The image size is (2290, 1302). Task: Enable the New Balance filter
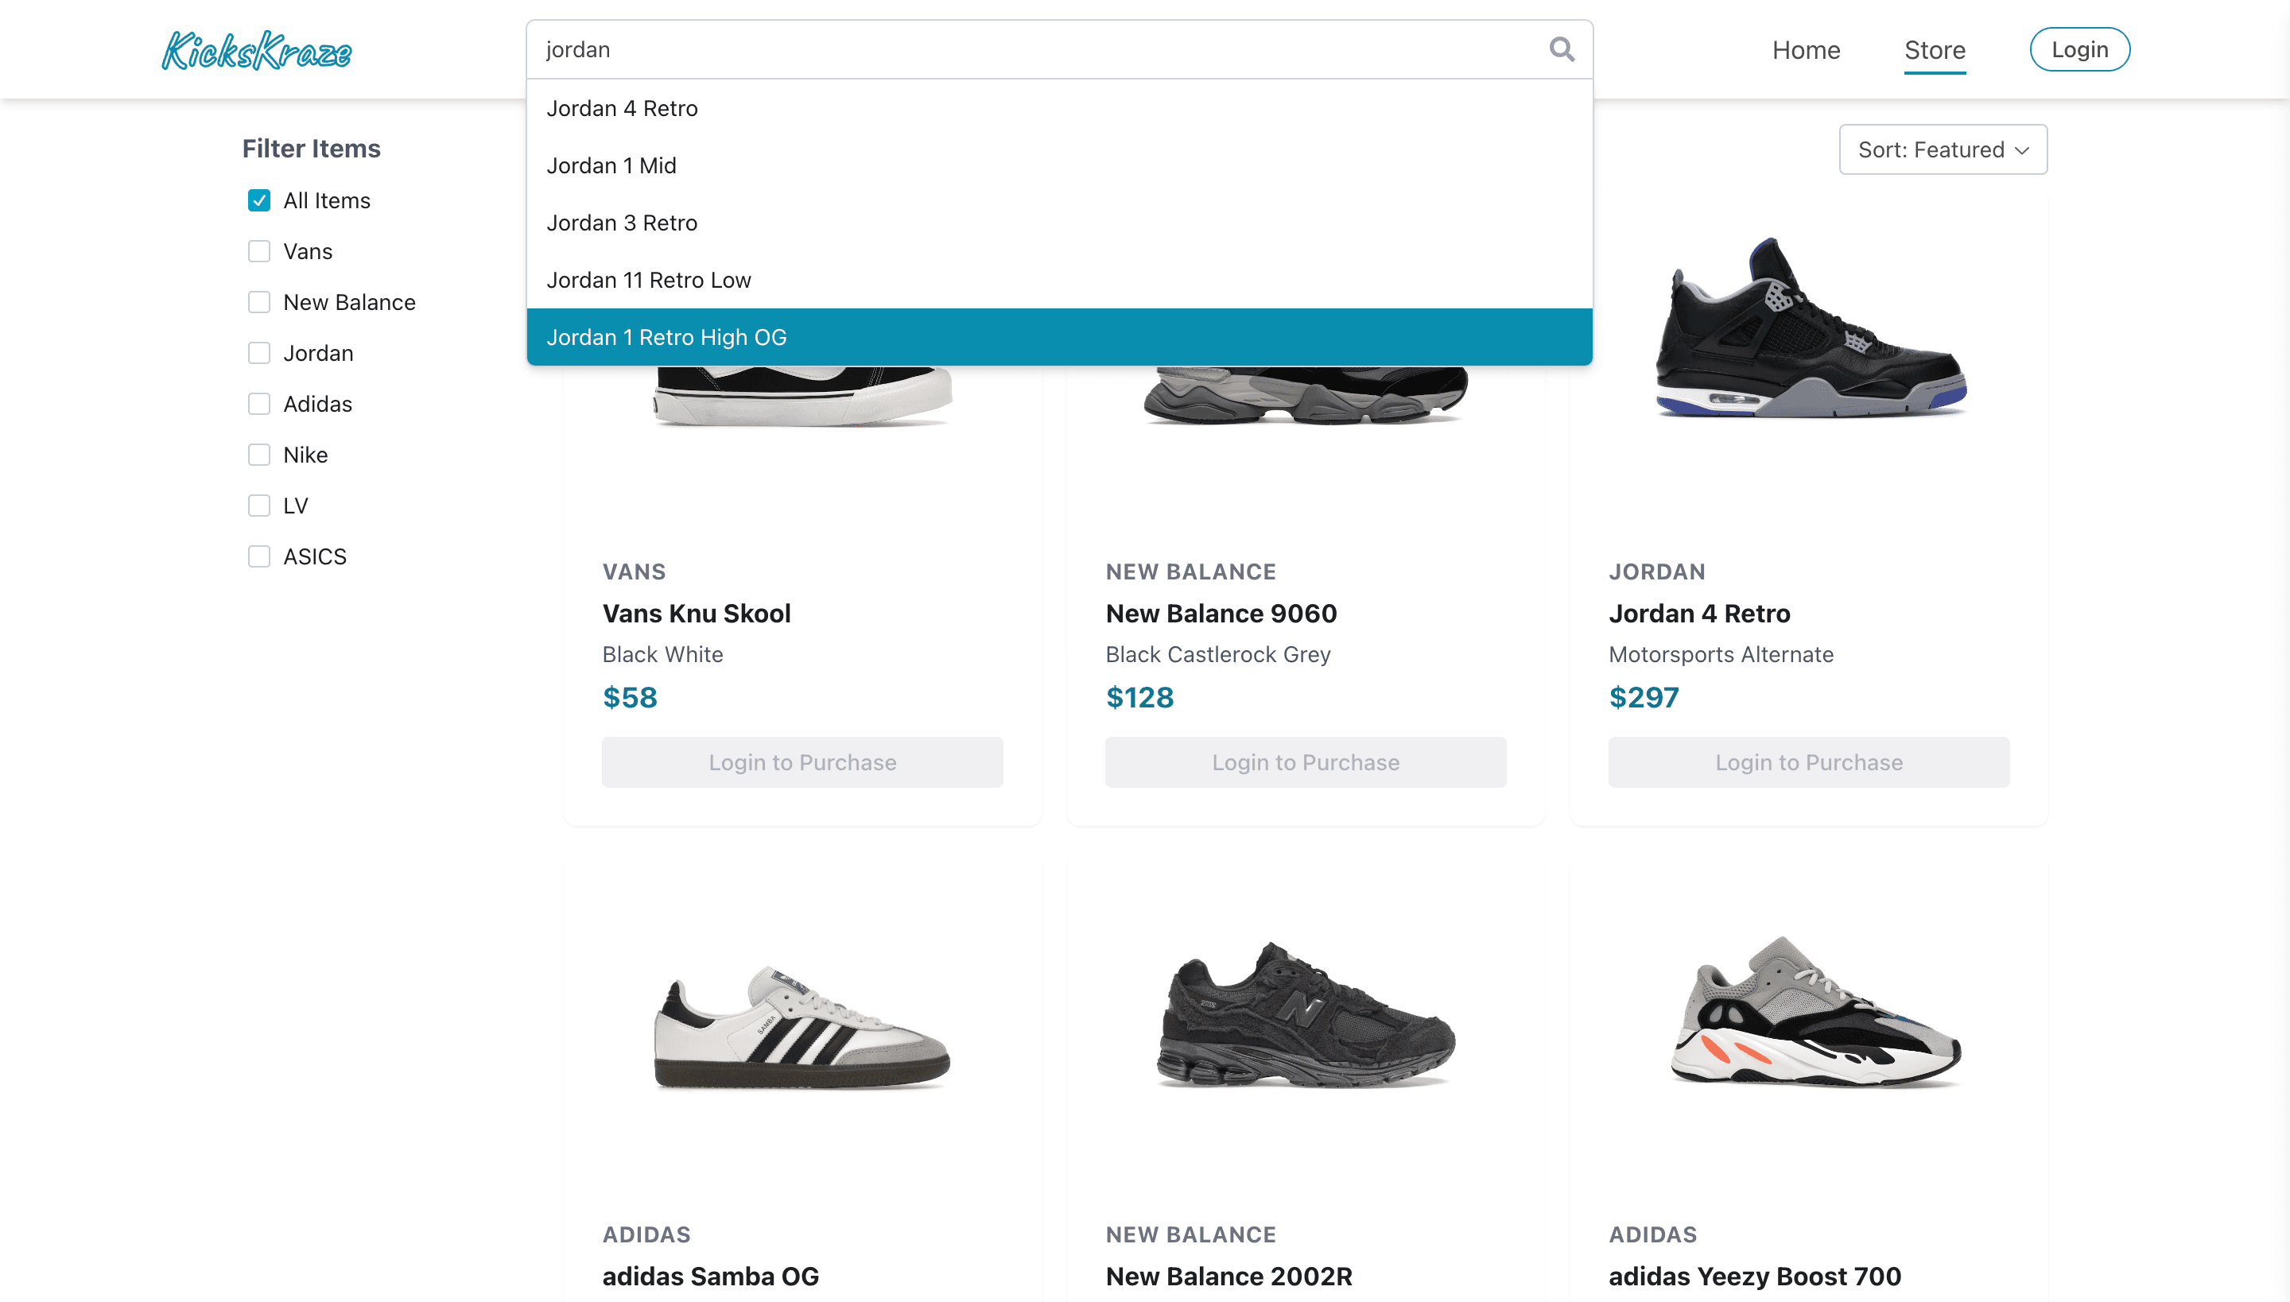(x=258, y=302)
